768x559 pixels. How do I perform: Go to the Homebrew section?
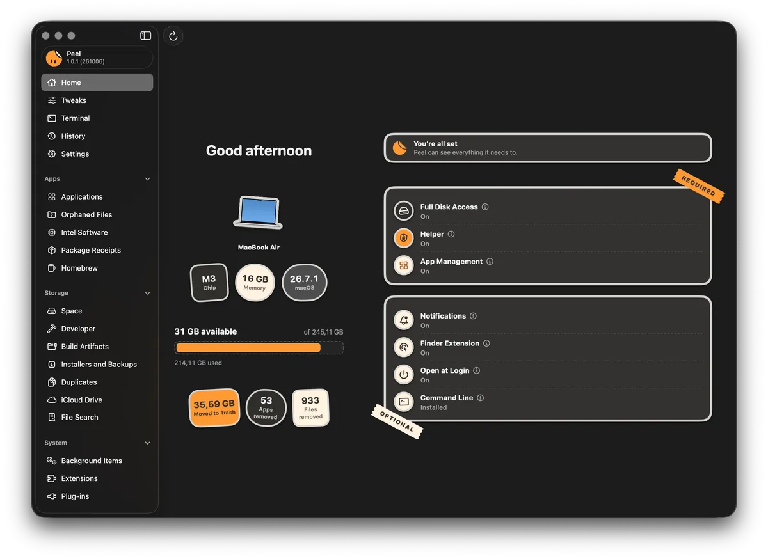[97, 269]
